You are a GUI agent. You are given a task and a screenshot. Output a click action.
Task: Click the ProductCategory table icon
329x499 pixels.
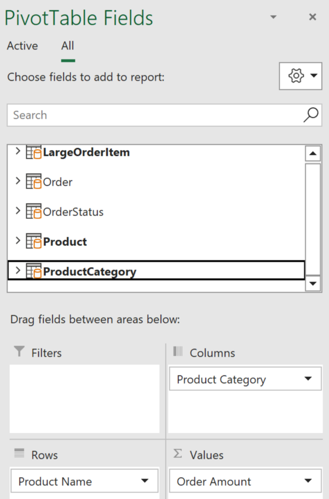[x=34, y=271]
